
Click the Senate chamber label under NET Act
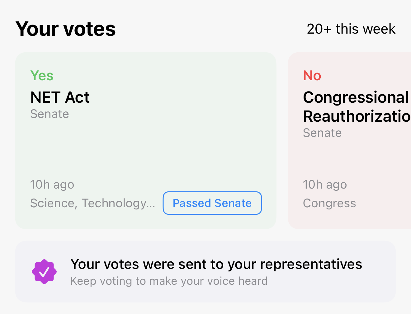pos(50,114)
